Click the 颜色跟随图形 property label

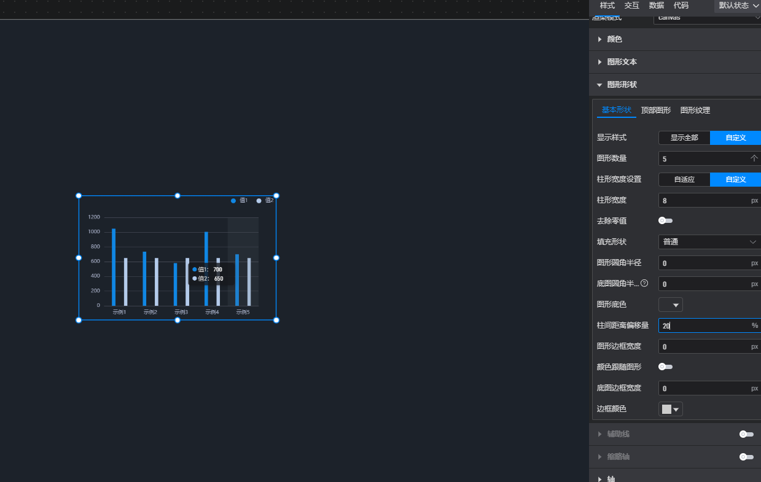(619, 367)
